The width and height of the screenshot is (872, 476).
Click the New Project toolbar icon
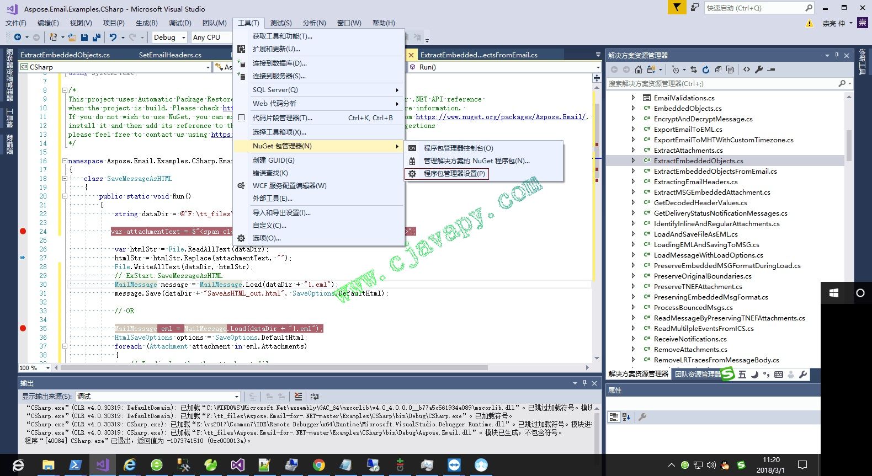click(x=53, y=37)
